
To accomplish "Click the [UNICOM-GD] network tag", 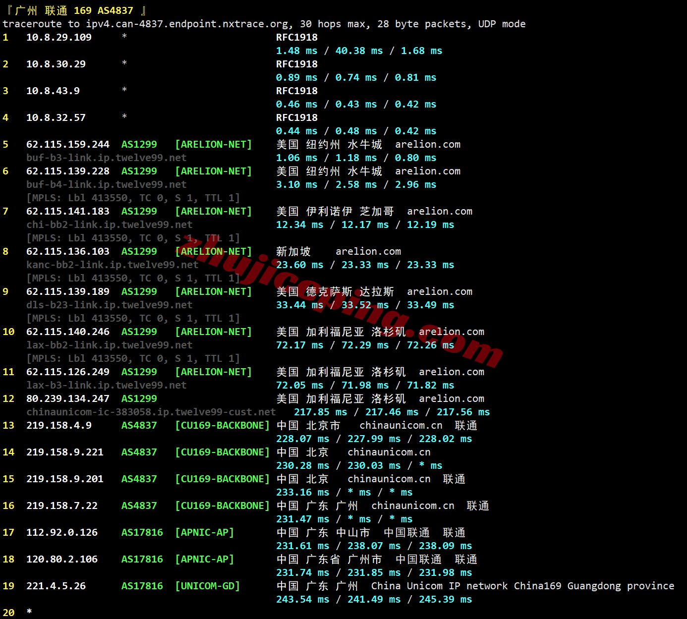I will 208,586.
